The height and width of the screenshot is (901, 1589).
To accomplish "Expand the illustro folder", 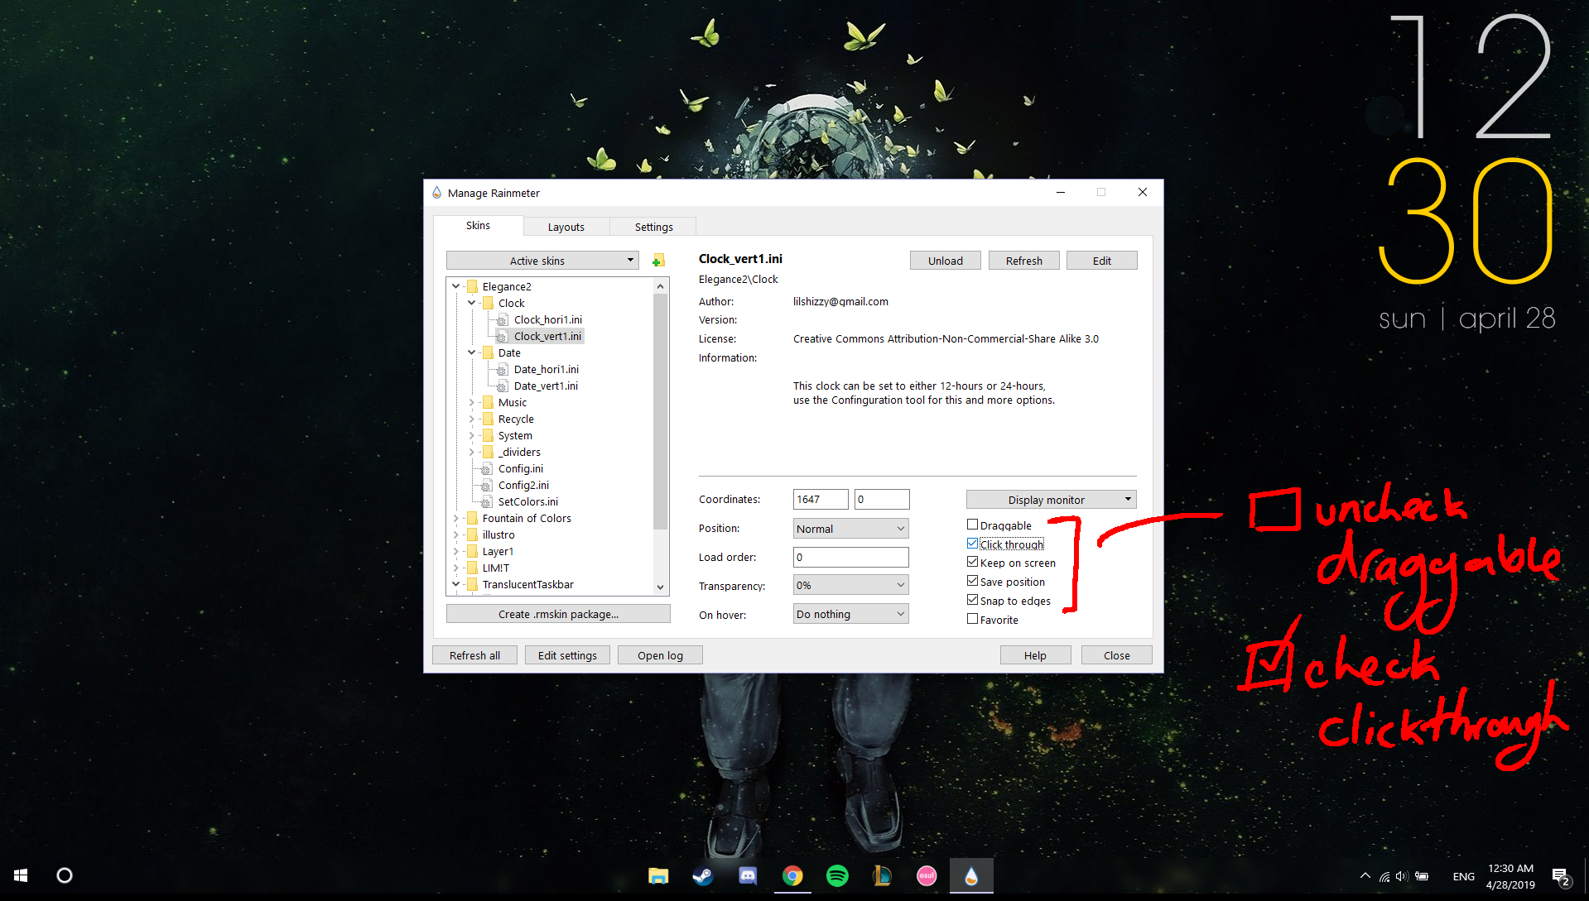I will pos(455,534).
